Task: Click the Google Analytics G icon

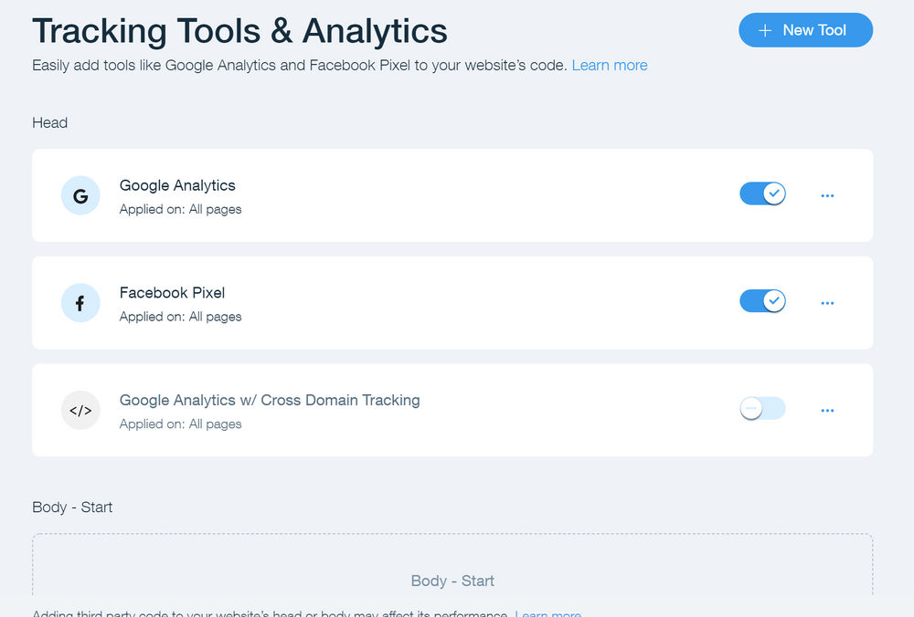Action: click(80, 195)
